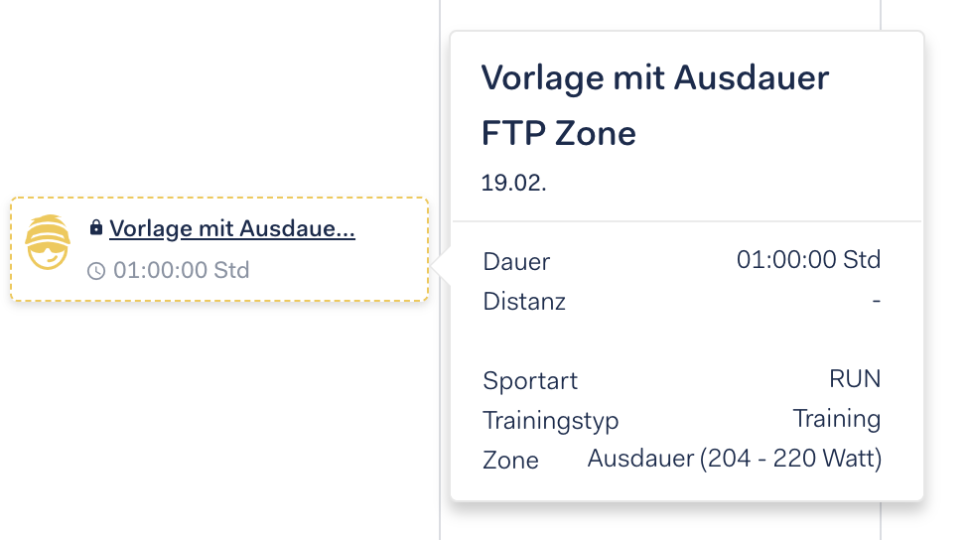
Task: Click the popup title 'Vorlage mit Ausdauer FTP Zone'
Action: pos(655,105)
